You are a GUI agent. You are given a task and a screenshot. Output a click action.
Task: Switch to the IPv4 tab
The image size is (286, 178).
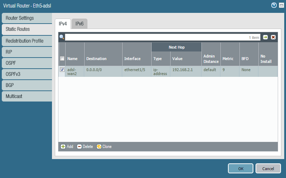63,24
